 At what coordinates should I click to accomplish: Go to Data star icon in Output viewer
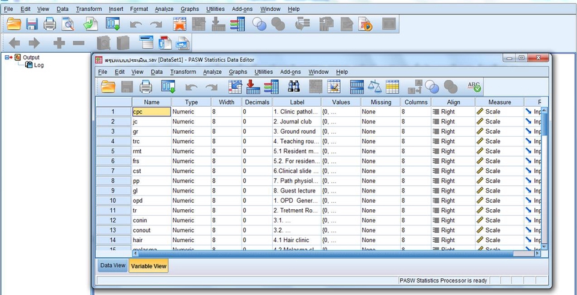coord(180,24)
